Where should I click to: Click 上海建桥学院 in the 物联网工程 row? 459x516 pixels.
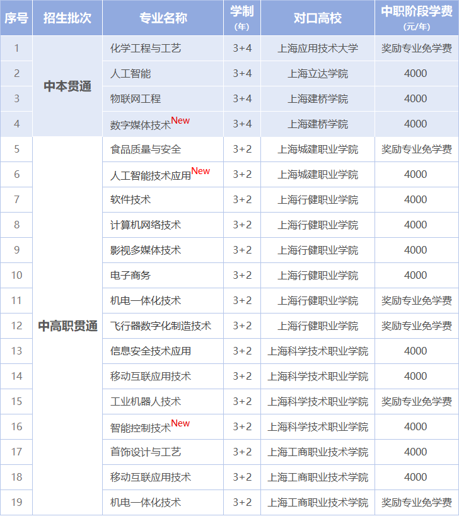pos(318,99)
